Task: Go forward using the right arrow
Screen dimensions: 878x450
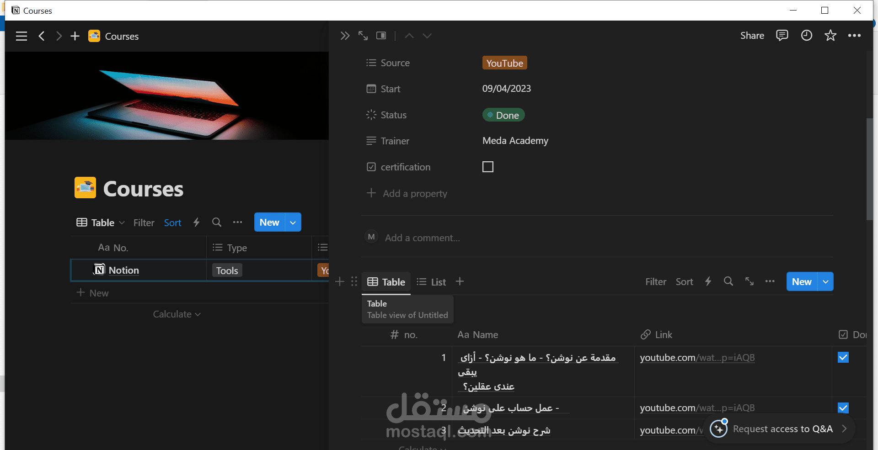Action: click(59, 36)
